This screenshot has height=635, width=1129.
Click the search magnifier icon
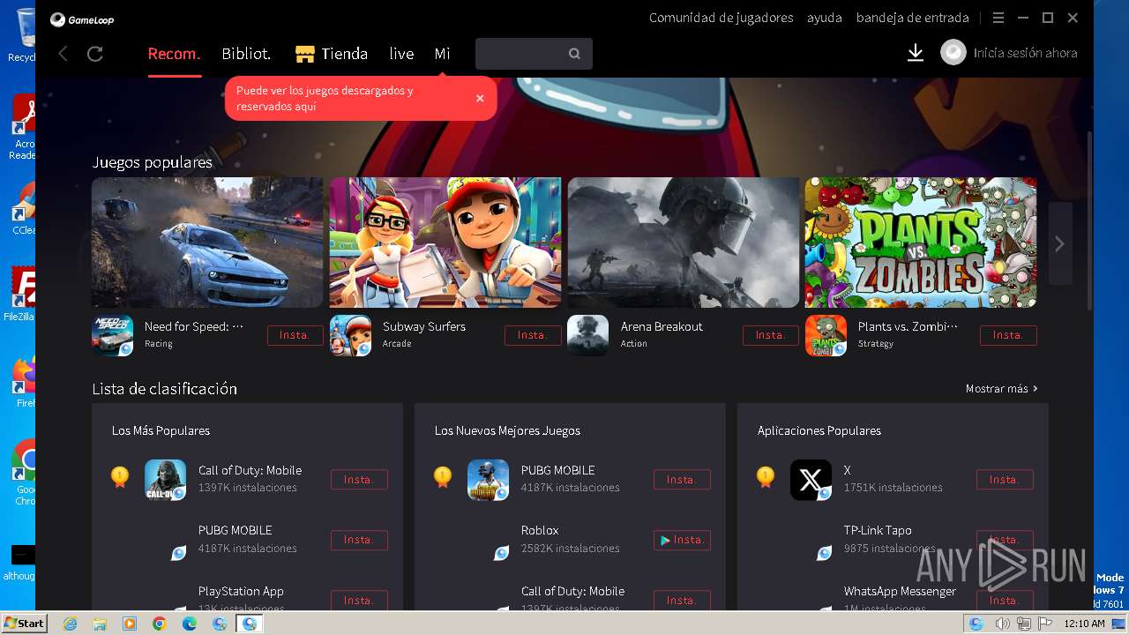pyautogui.click(x=574, y=54)
